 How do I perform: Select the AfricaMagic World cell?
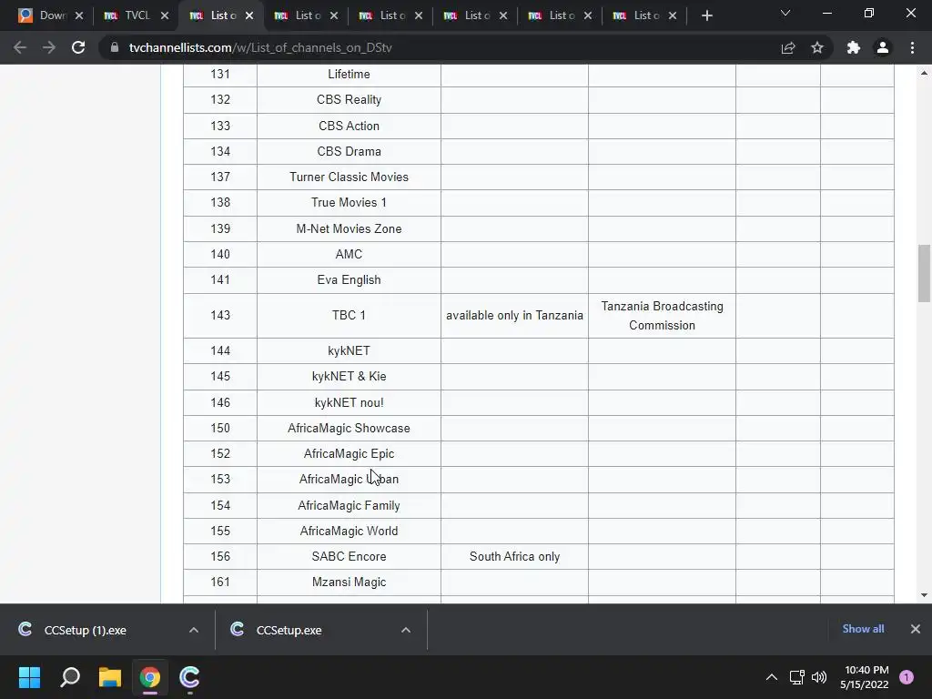[x=349, y=531]
